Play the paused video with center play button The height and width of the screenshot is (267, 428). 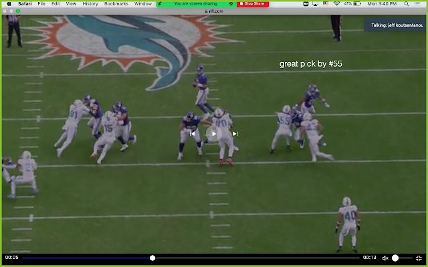point(214,133)
